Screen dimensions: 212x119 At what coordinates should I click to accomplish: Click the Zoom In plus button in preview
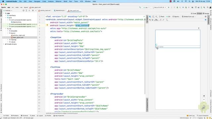[204, 99]
